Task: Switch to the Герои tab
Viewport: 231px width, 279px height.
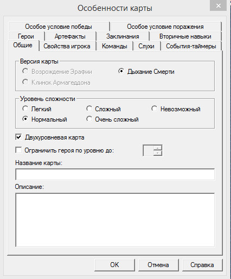Action: click(x=26, y=36)
